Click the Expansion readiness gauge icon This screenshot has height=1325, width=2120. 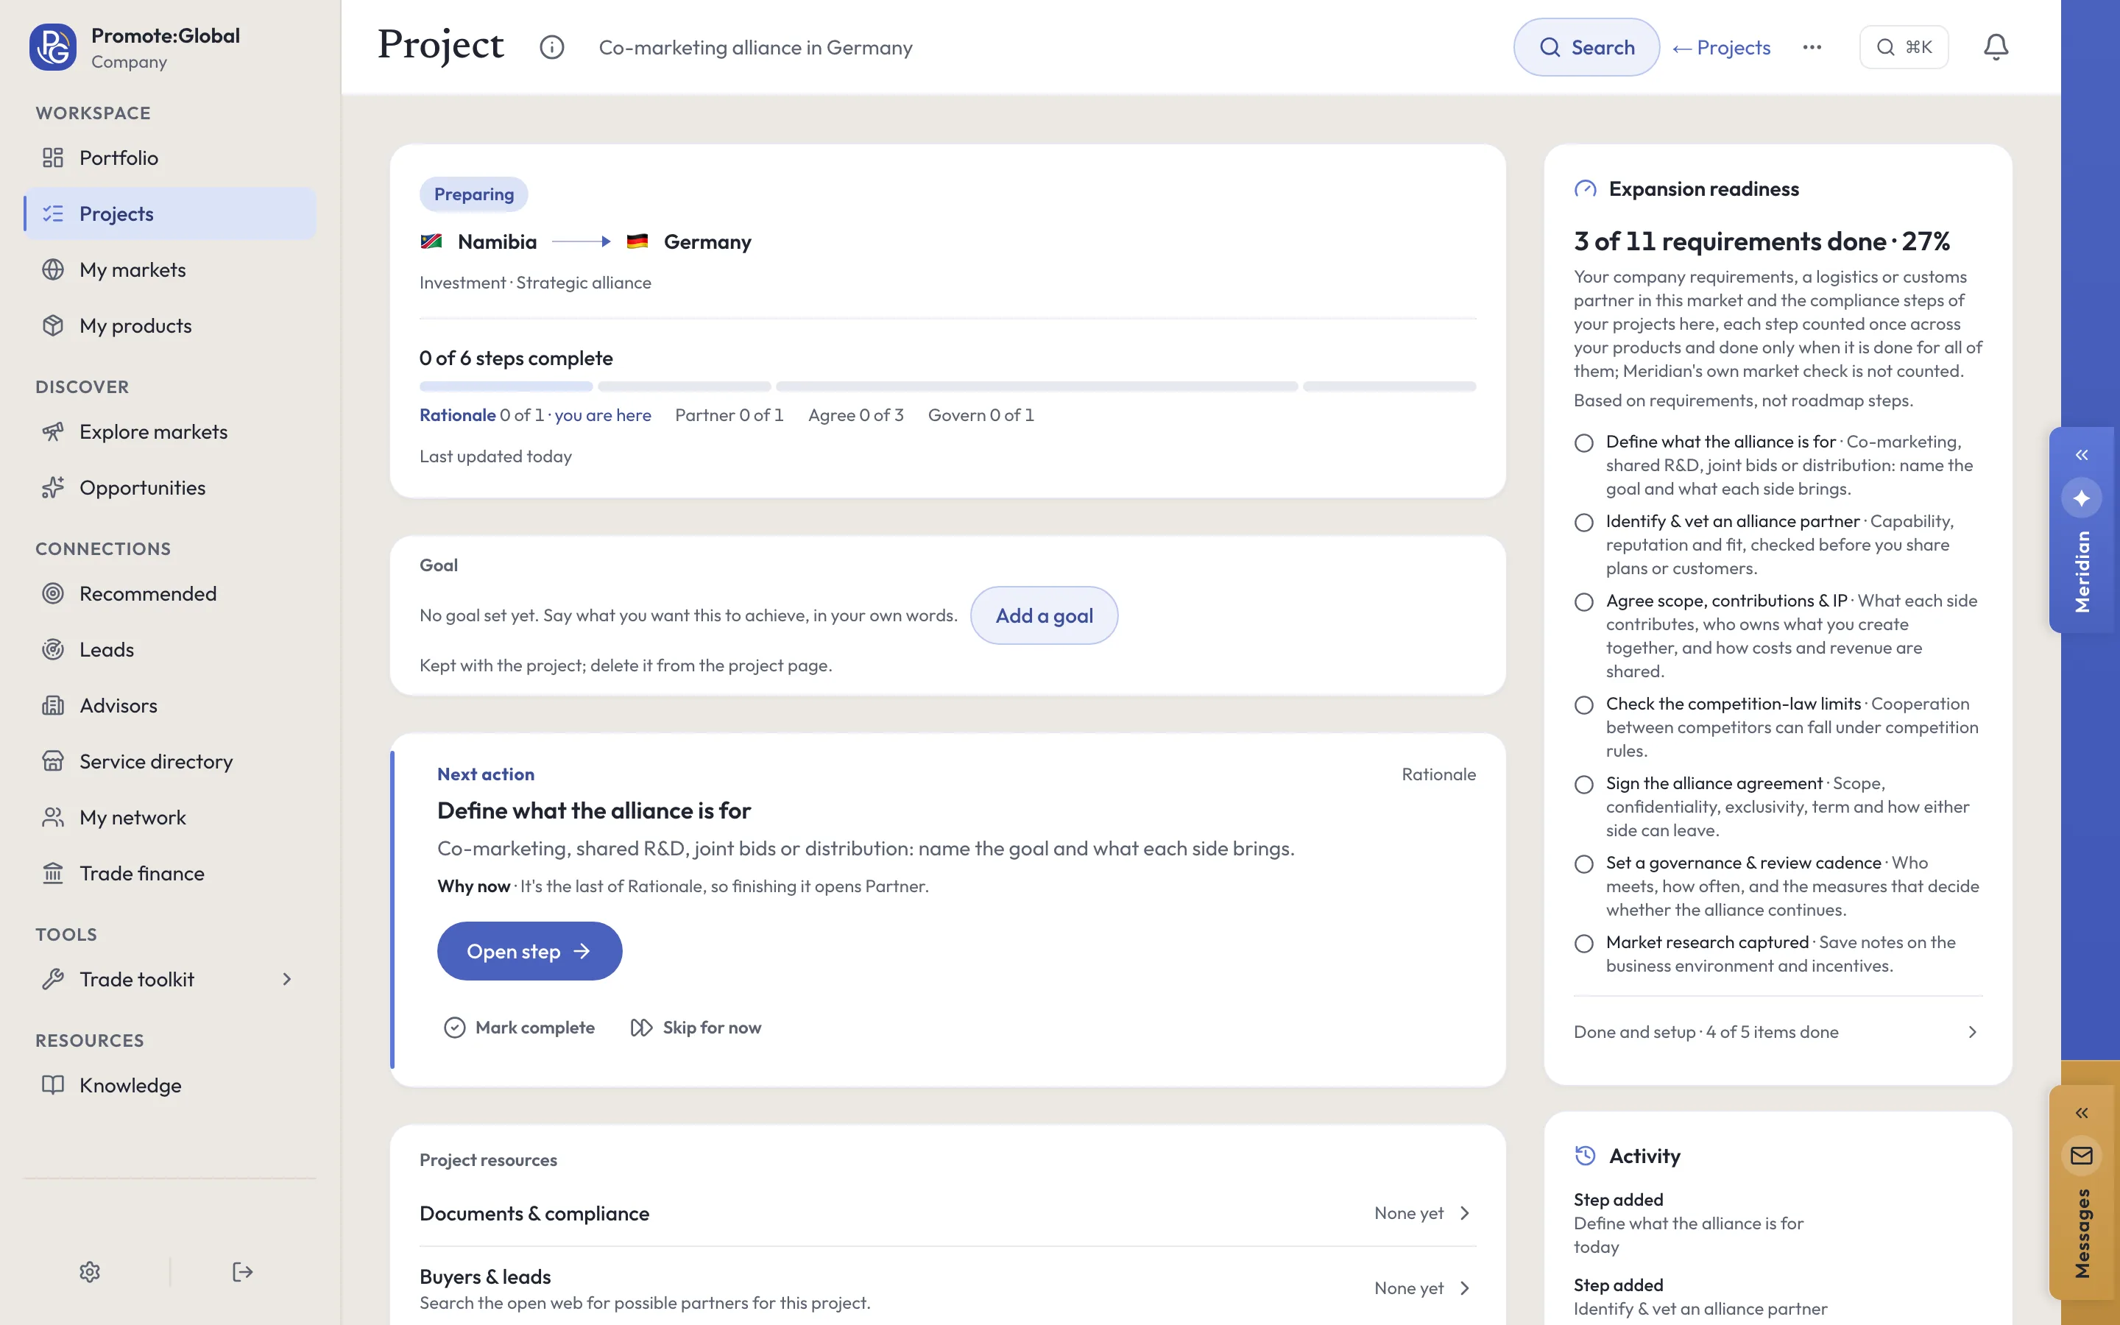(x=1585, y=189)
